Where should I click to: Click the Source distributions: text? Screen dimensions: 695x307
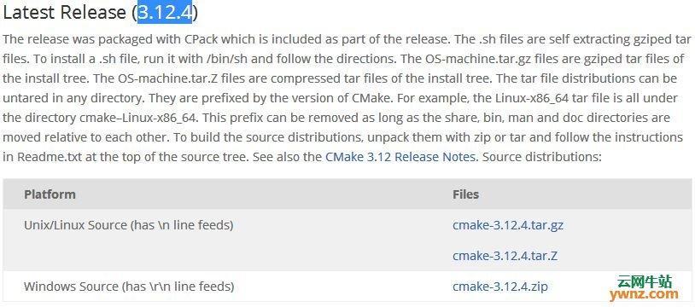541,157
